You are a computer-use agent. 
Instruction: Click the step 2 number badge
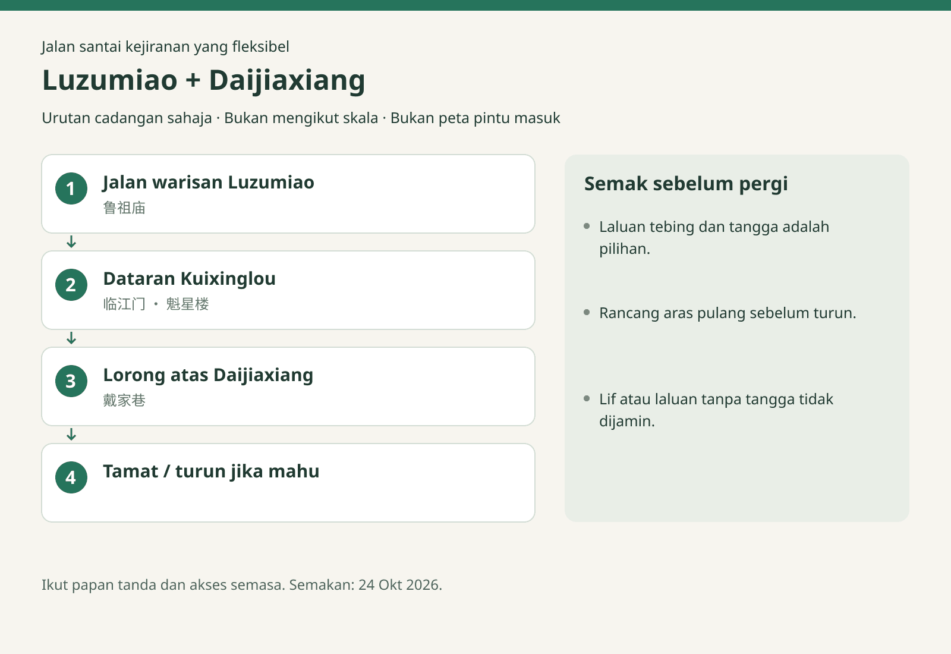pyautogui.click(x=71, y=285)
